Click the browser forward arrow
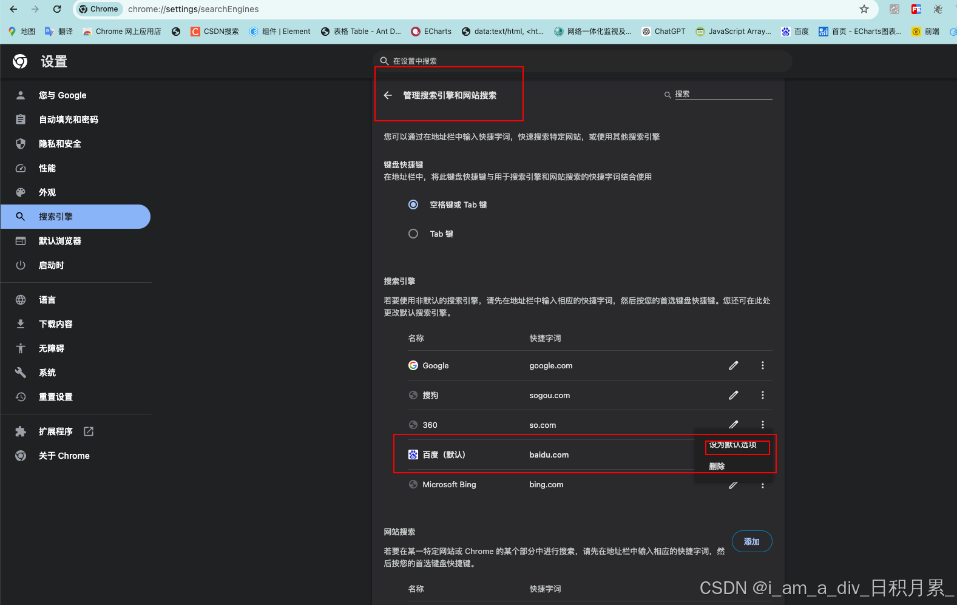 (x=35, y=9)
